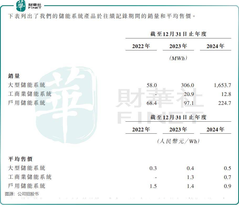Click the intro sentence starting with 下表列出了
The image size is (239, 210).
[102, 16]
